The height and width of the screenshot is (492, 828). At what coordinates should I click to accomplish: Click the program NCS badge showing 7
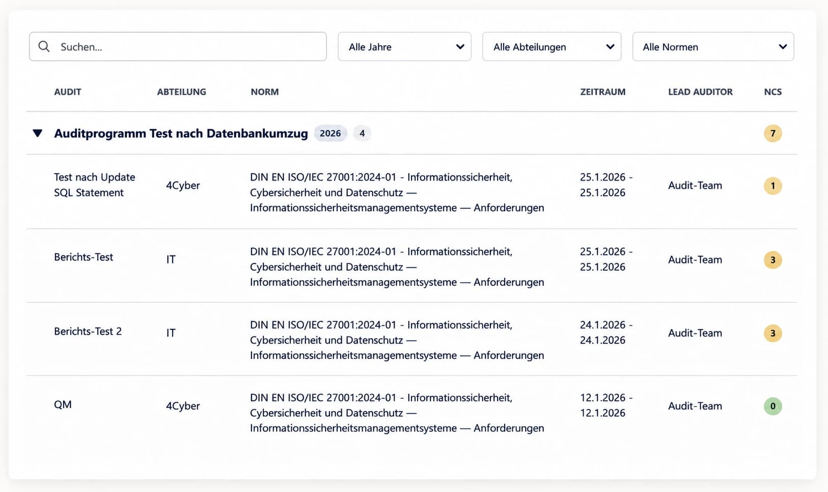pos(773,133)
